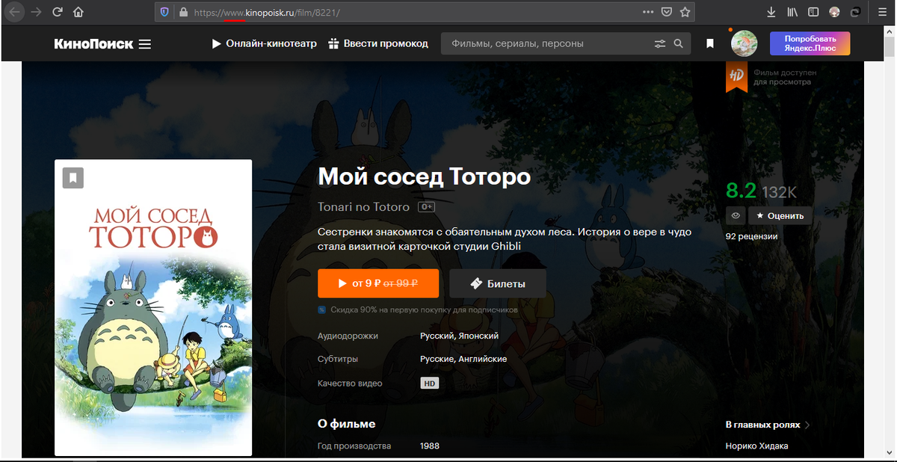Toggle the bookmark flag on the poster
The width and height of the screenshot is (897, 462).
[73, 178]
